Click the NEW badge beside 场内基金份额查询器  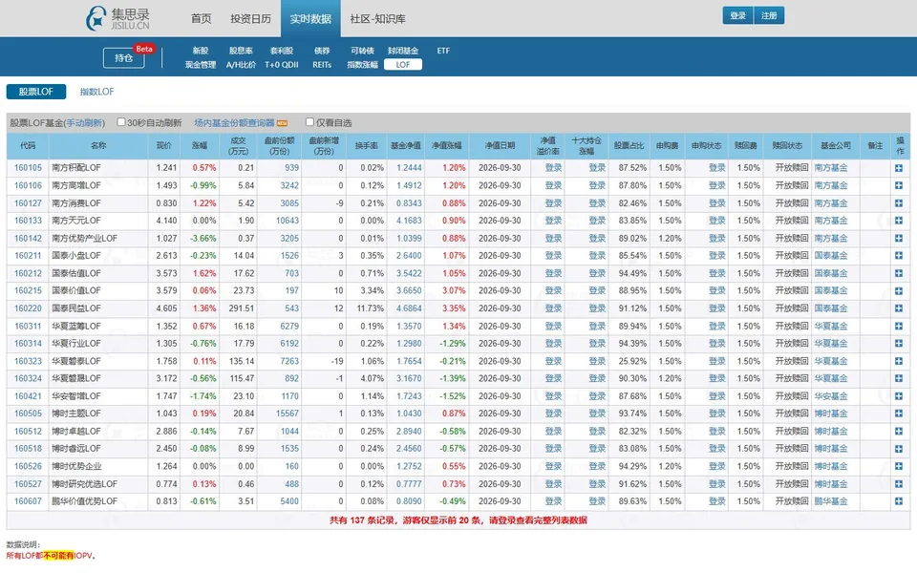[282, 123]
